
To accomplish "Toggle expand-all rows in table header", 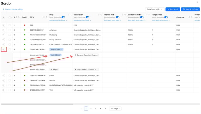I will pyautogui.click(x=4, y=18).
